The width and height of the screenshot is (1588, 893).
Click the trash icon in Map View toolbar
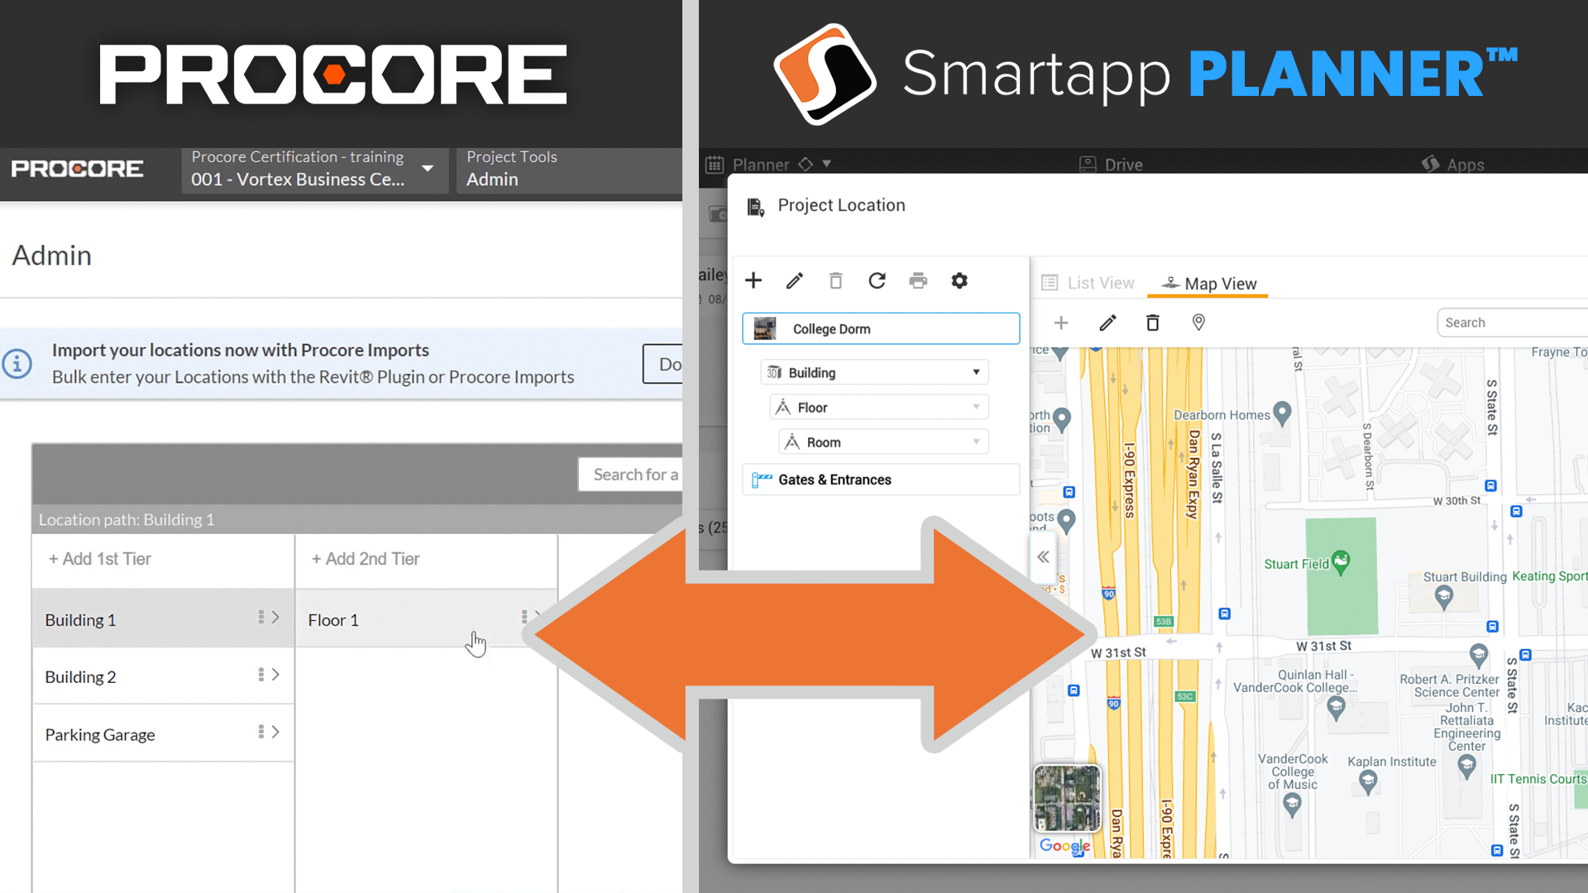point(1152,322)
